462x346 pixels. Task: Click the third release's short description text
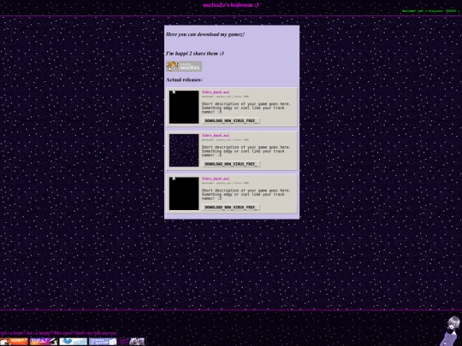246,194
